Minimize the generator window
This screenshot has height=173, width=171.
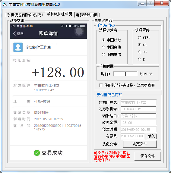coord(142,3)
